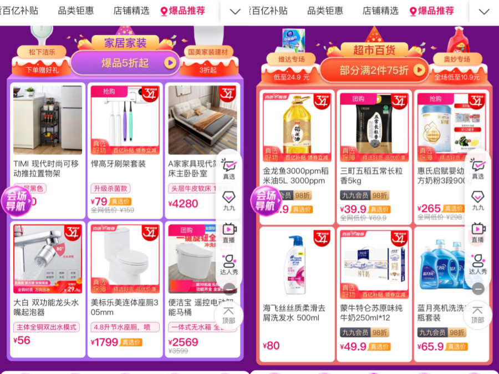Open 奥妙专场 promo button

click(457, 67)
